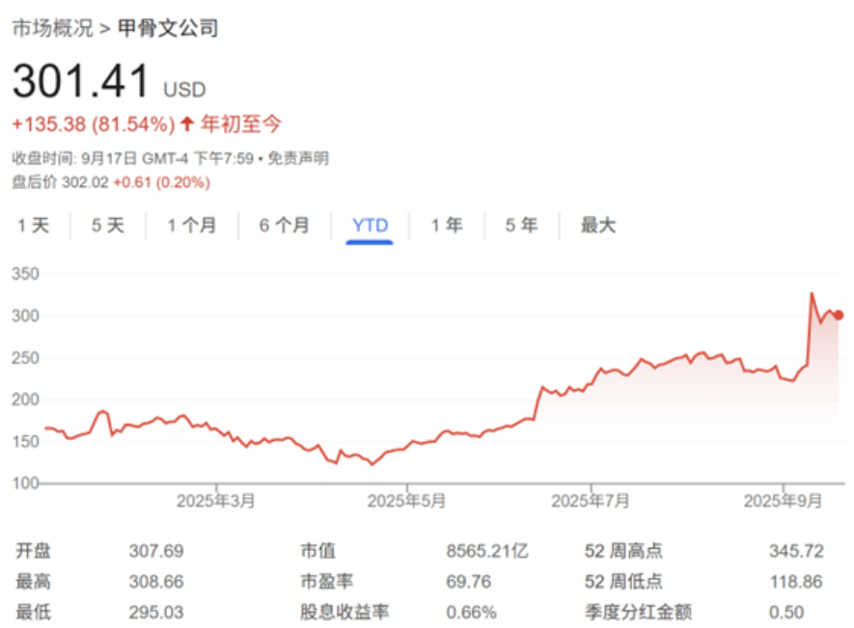This screenshot has height=628, width=854.
Task: Click the 2025年9月 axis label
Action: (784, 501)
